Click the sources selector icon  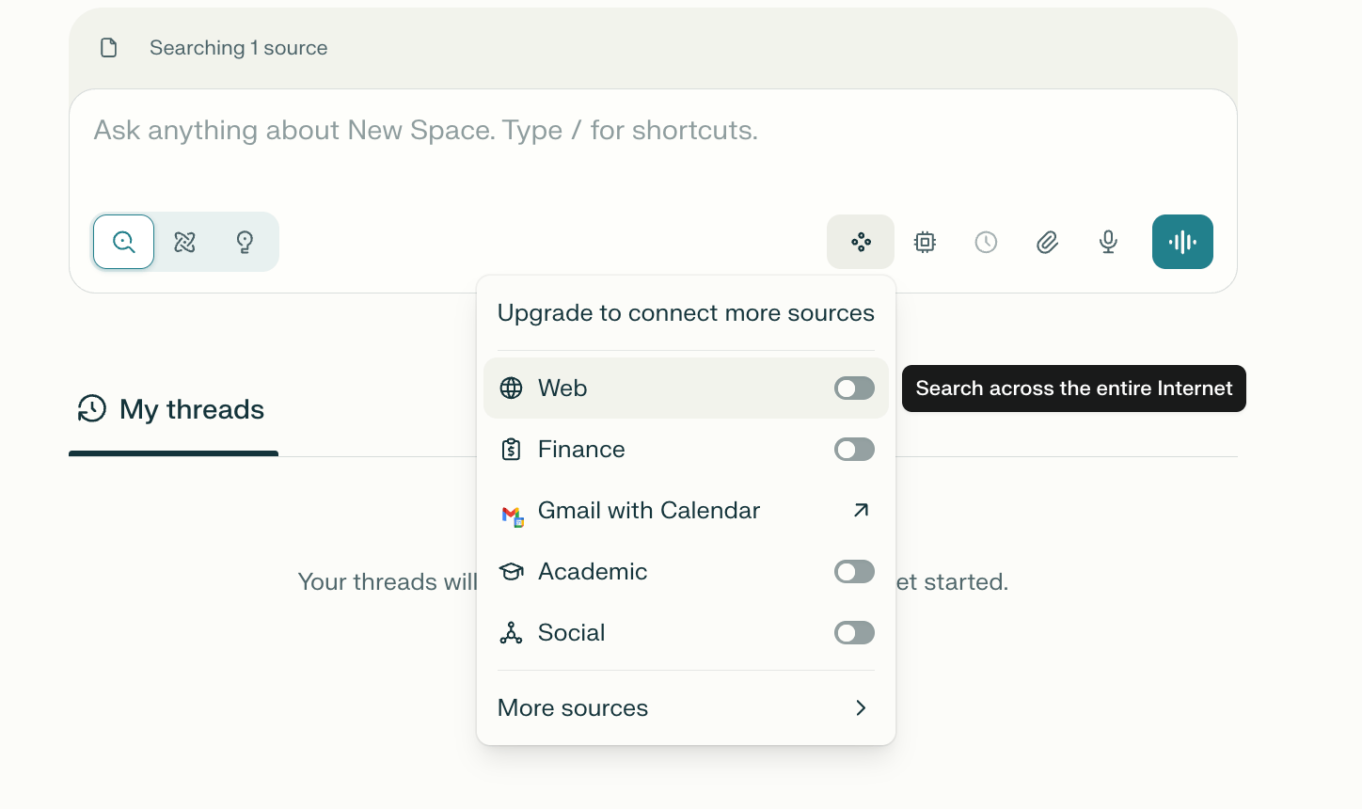tap(861, 242)
